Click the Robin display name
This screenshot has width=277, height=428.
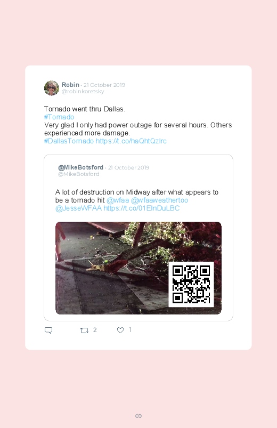point(70,85)
